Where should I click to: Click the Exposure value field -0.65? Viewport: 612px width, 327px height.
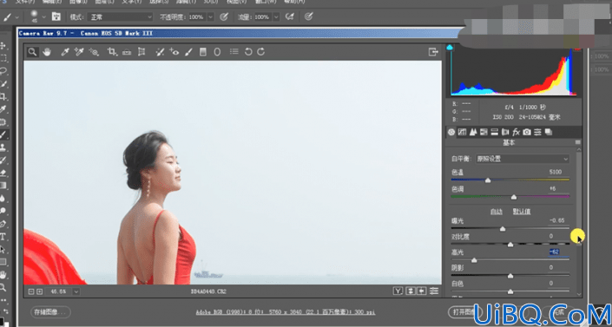[557, 220]
